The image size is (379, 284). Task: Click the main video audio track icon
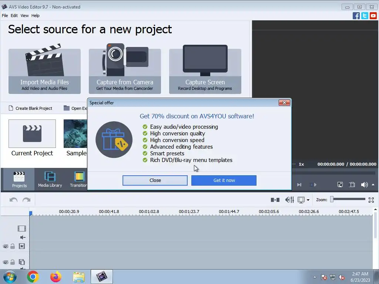pyautogui.click(x=23, y=237)
